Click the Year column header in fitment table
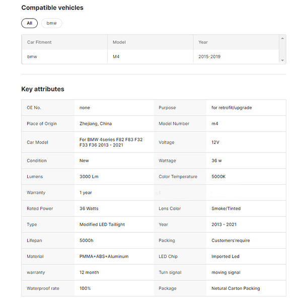The height and width of the screenshot is (302, 302). [x=203, y=42]
